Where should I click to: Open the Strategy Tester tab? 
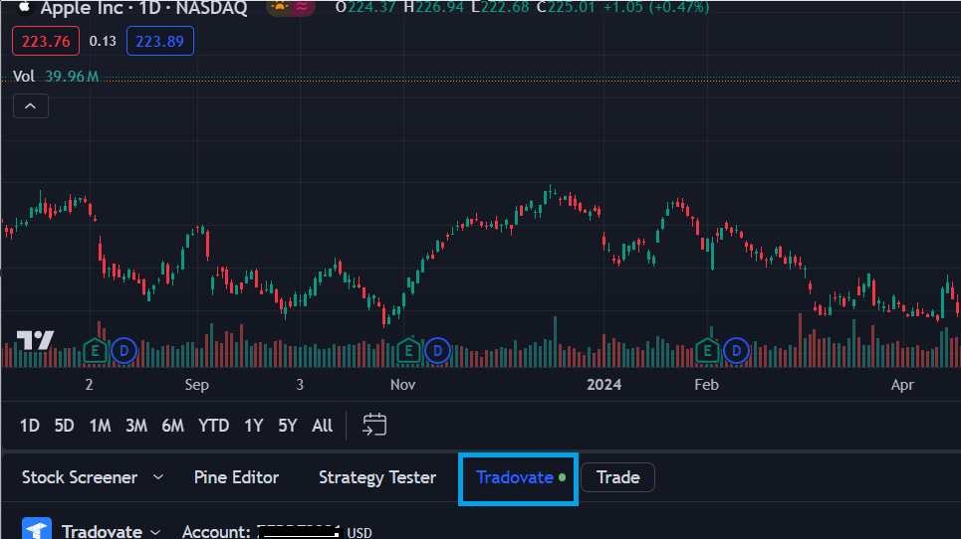(x=377, y=477)
